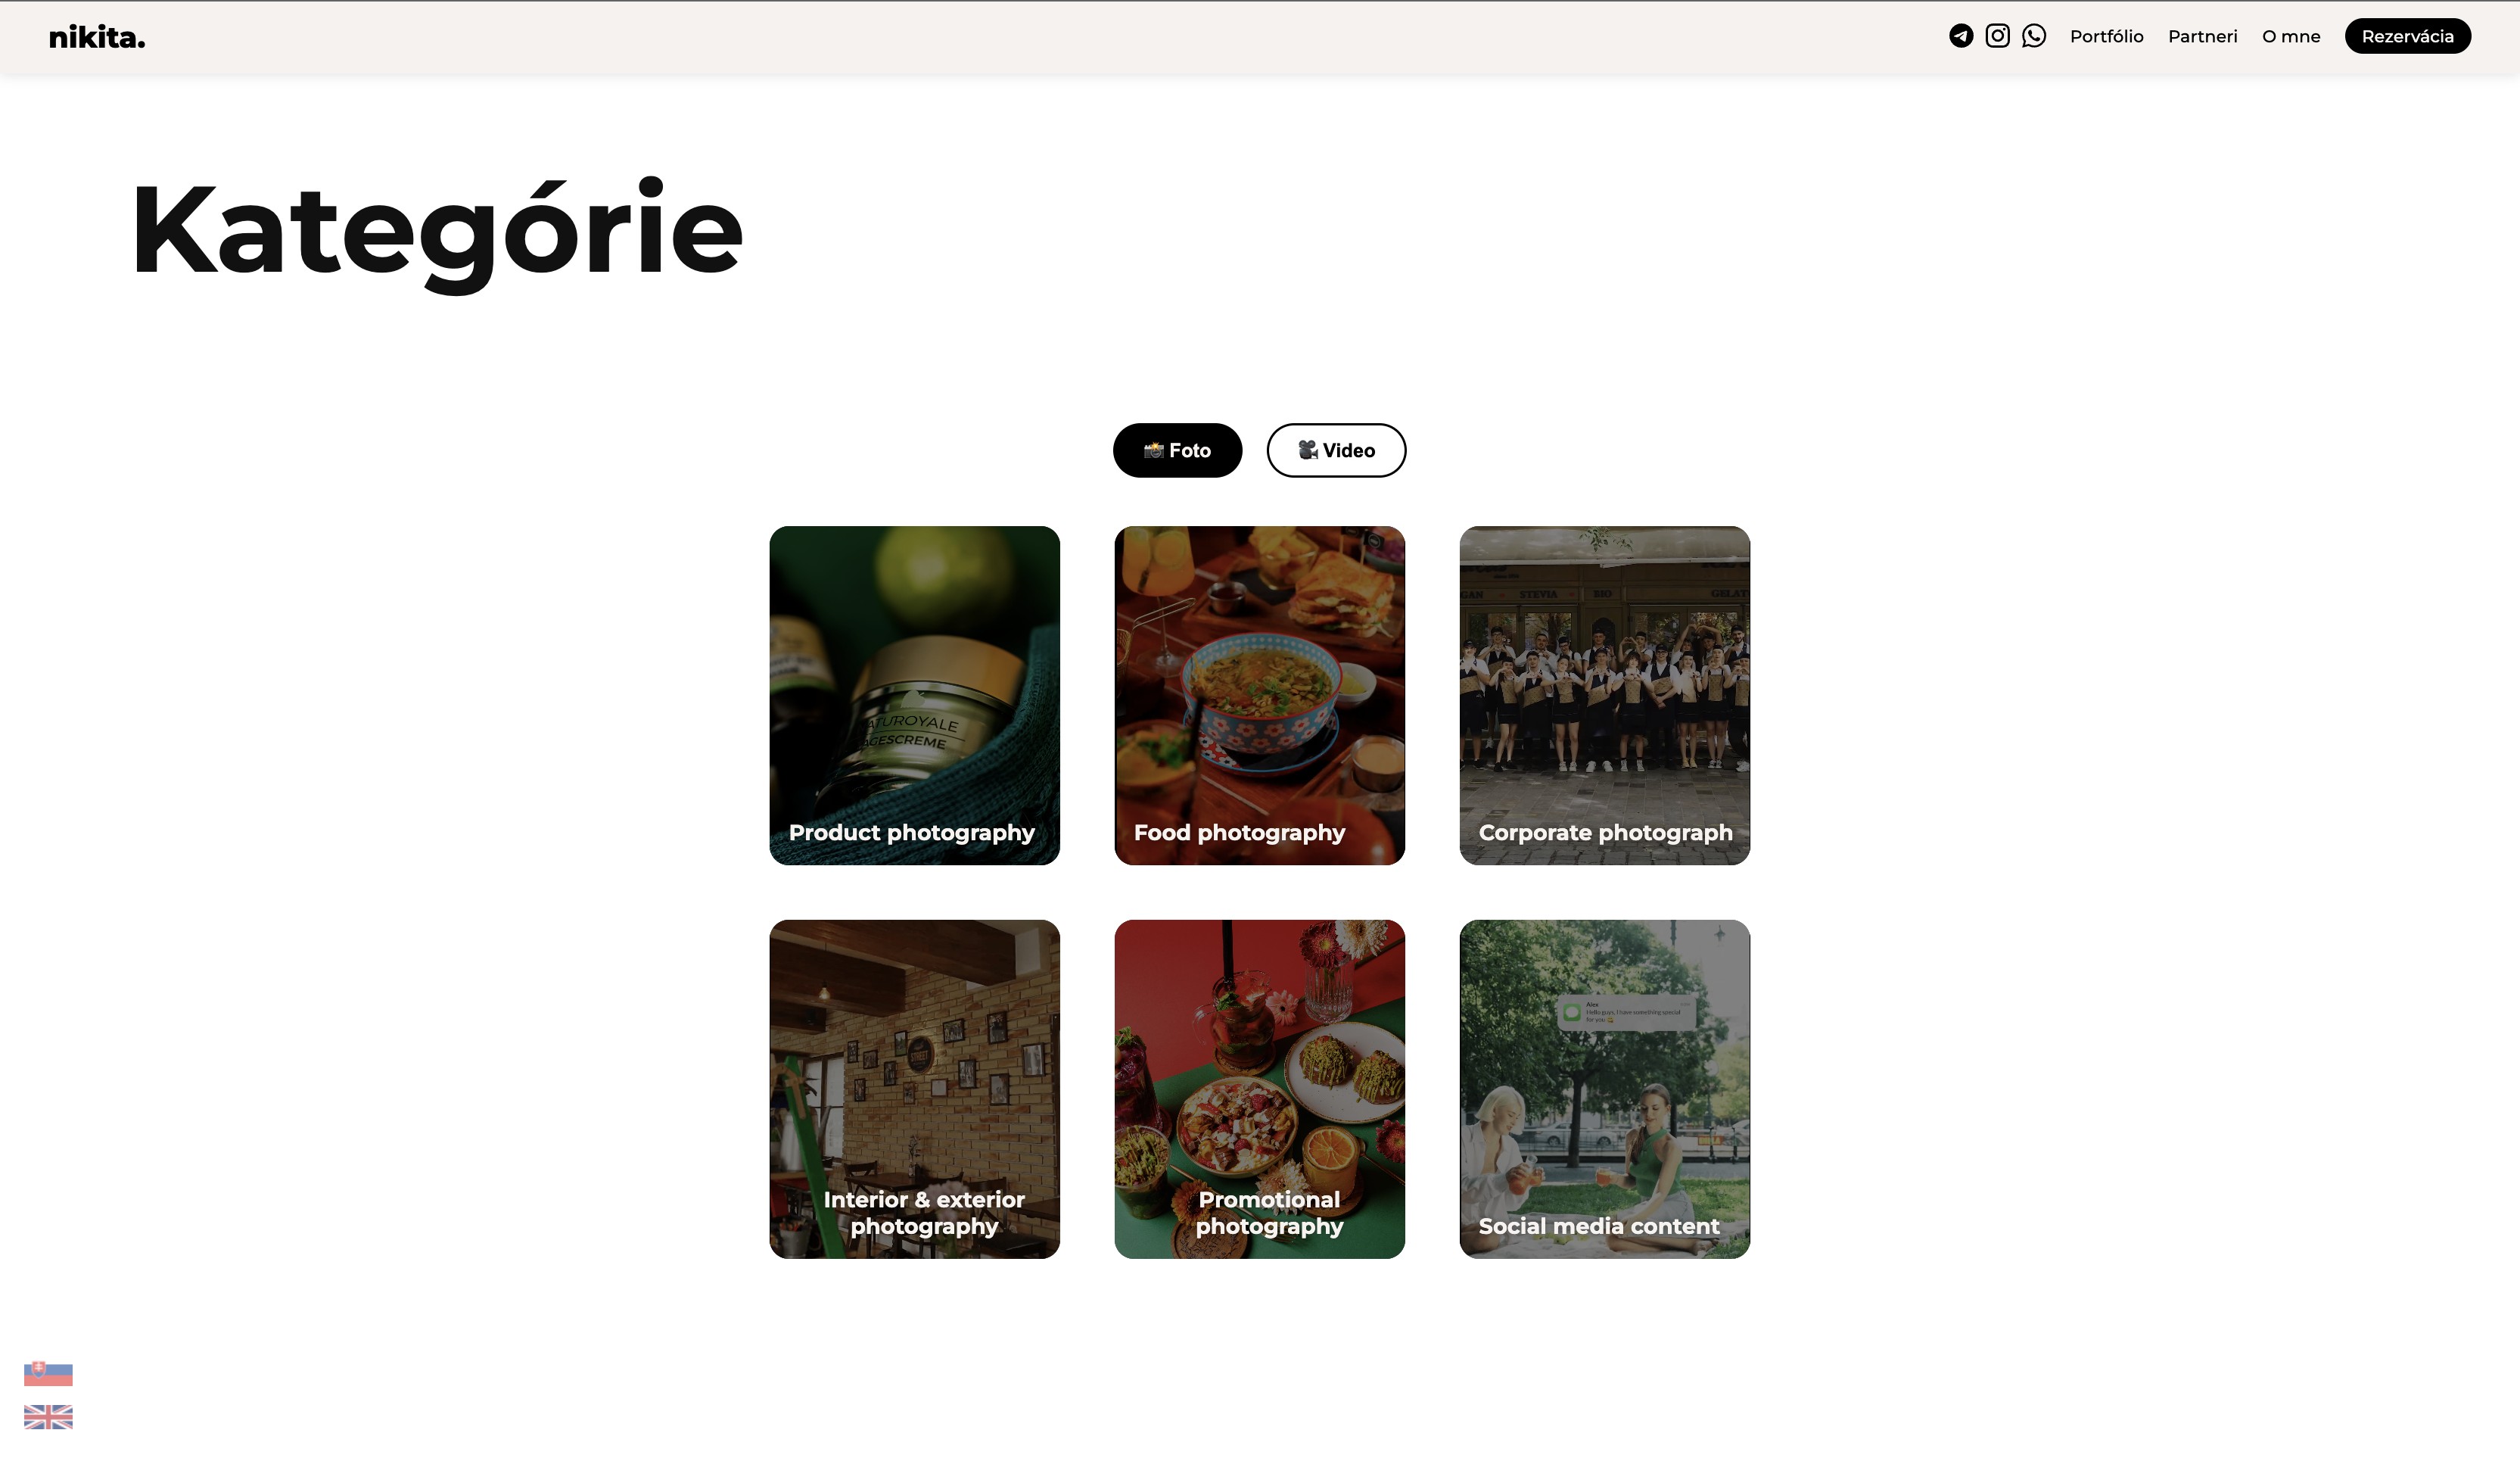Click the nikita. logo
2520x1458 pixels.
click(x=97, y=37)
